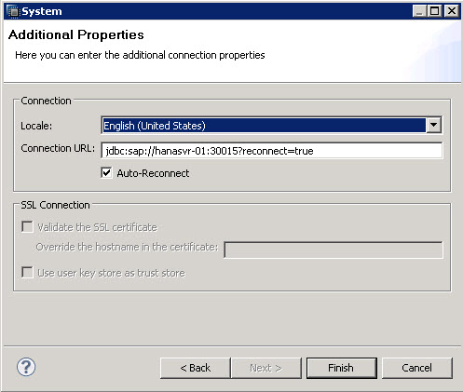The height and width of the screenshot is (392, 463).
Task: Maximize the System dialog window
Action: (435, 11)
